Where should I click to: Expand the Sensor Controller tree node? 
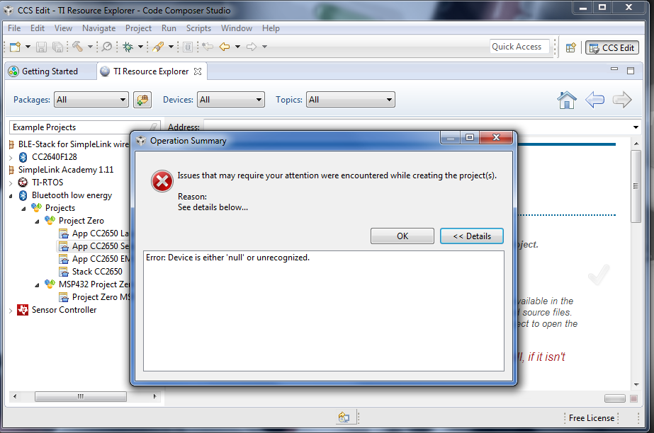point(11,311)
